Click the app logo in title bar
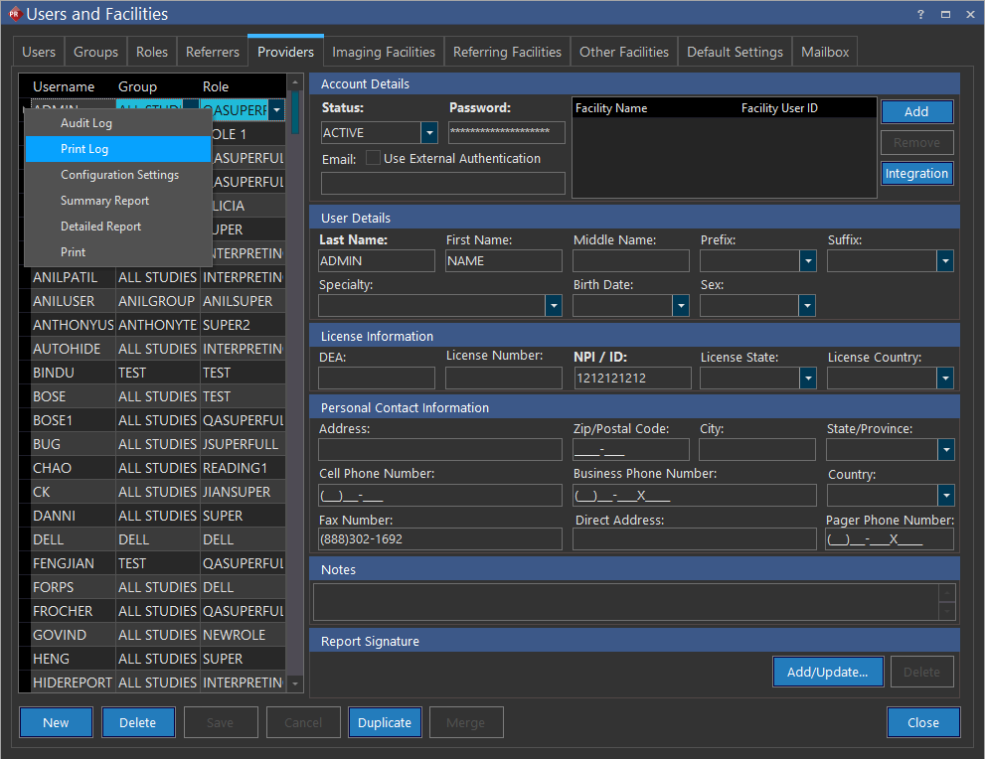The width and height of the screenshot is (985, 759). [14, 14]
